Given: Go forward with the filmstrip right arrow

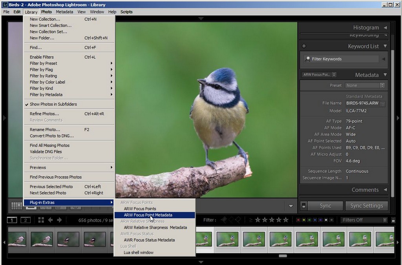Looking at the screenshot, I should click(59, 220).
